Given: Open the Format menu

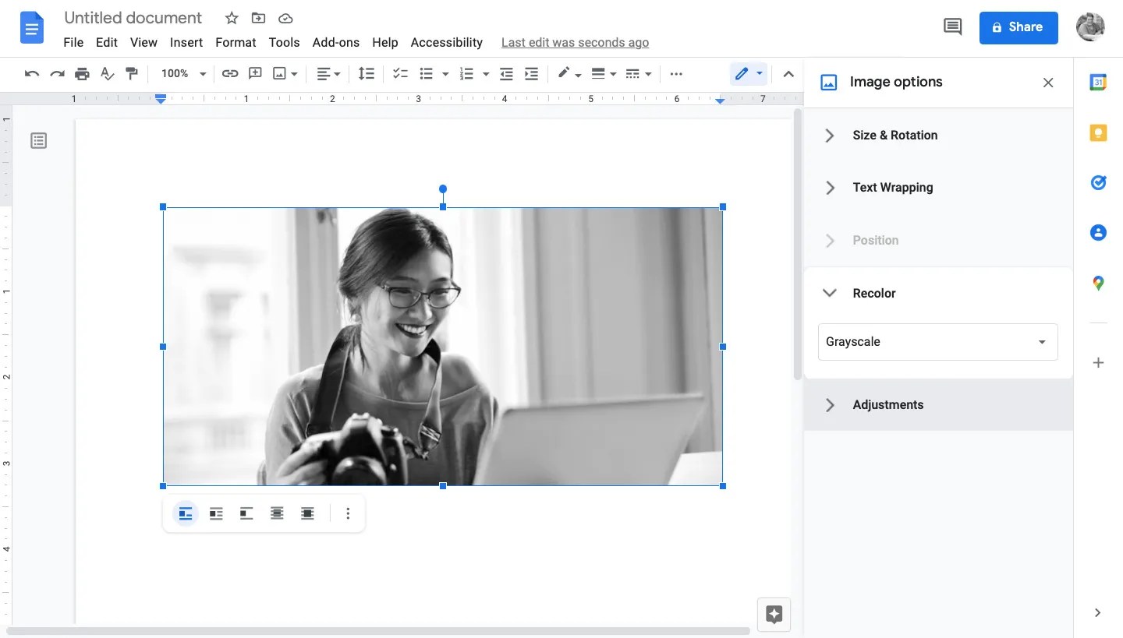Looking at the screenshot, I should coord(236,43).
